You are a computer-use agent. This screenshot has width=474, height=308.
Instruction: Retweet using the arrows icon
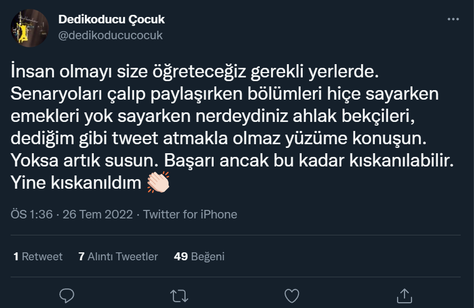pyautogui.click(x=179, y=295)
